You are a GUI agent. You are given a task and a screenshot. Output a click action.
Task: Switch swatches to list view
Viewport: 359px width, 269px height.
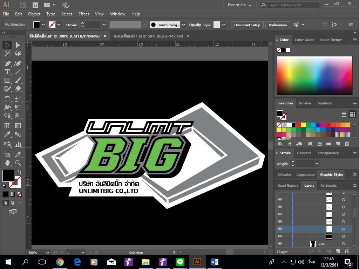click(x=344, y=114)
